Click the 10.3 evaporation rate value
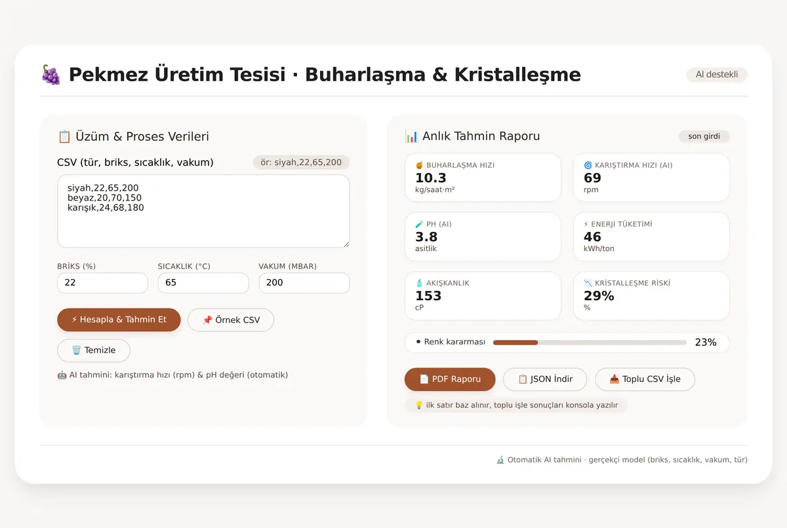 (x=431, y=178)
